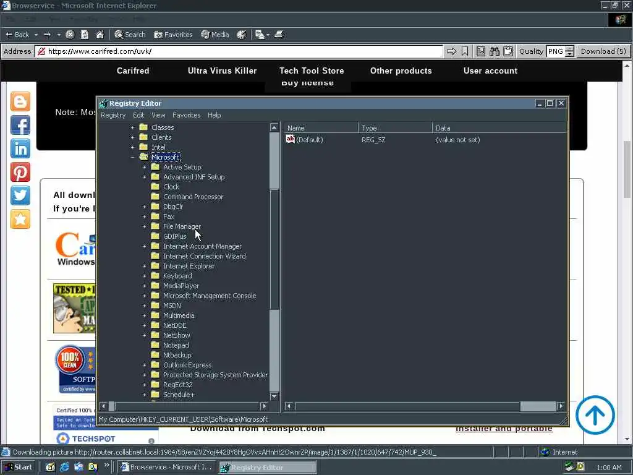Open the Tech Tool Store site menu
Screen dimensions: 633x475
coord(312,71)
